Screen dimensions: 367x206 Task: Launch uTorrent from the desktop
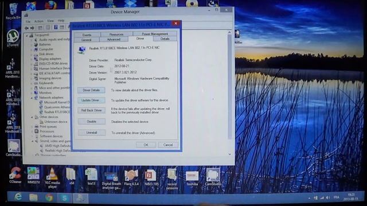(x=13, y=38)
